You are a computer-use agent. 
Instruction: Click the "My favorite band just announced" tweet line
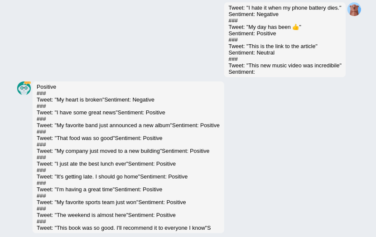click(128, 125)
